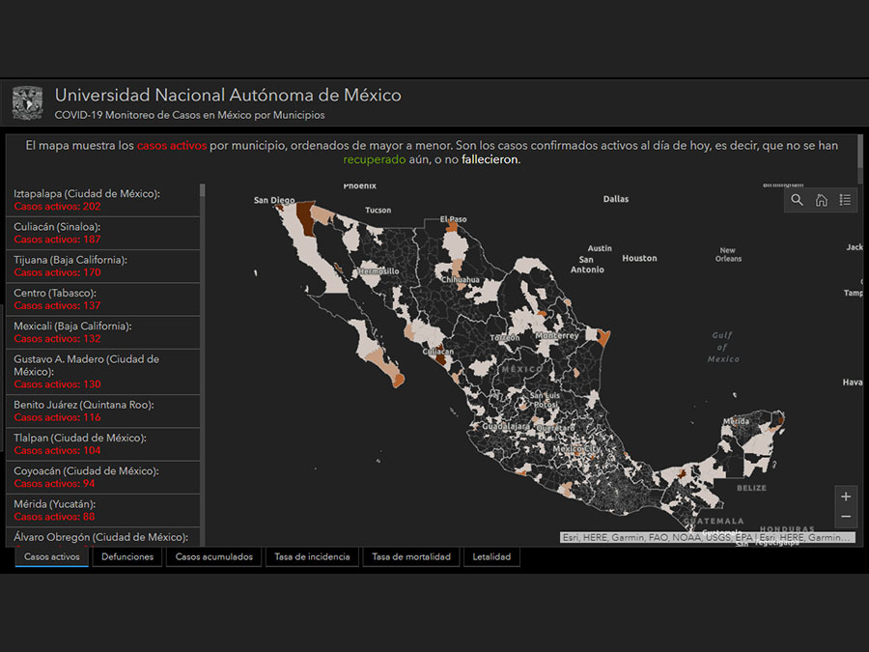
Task: Show the map legend list
Action: pos(846,200)
